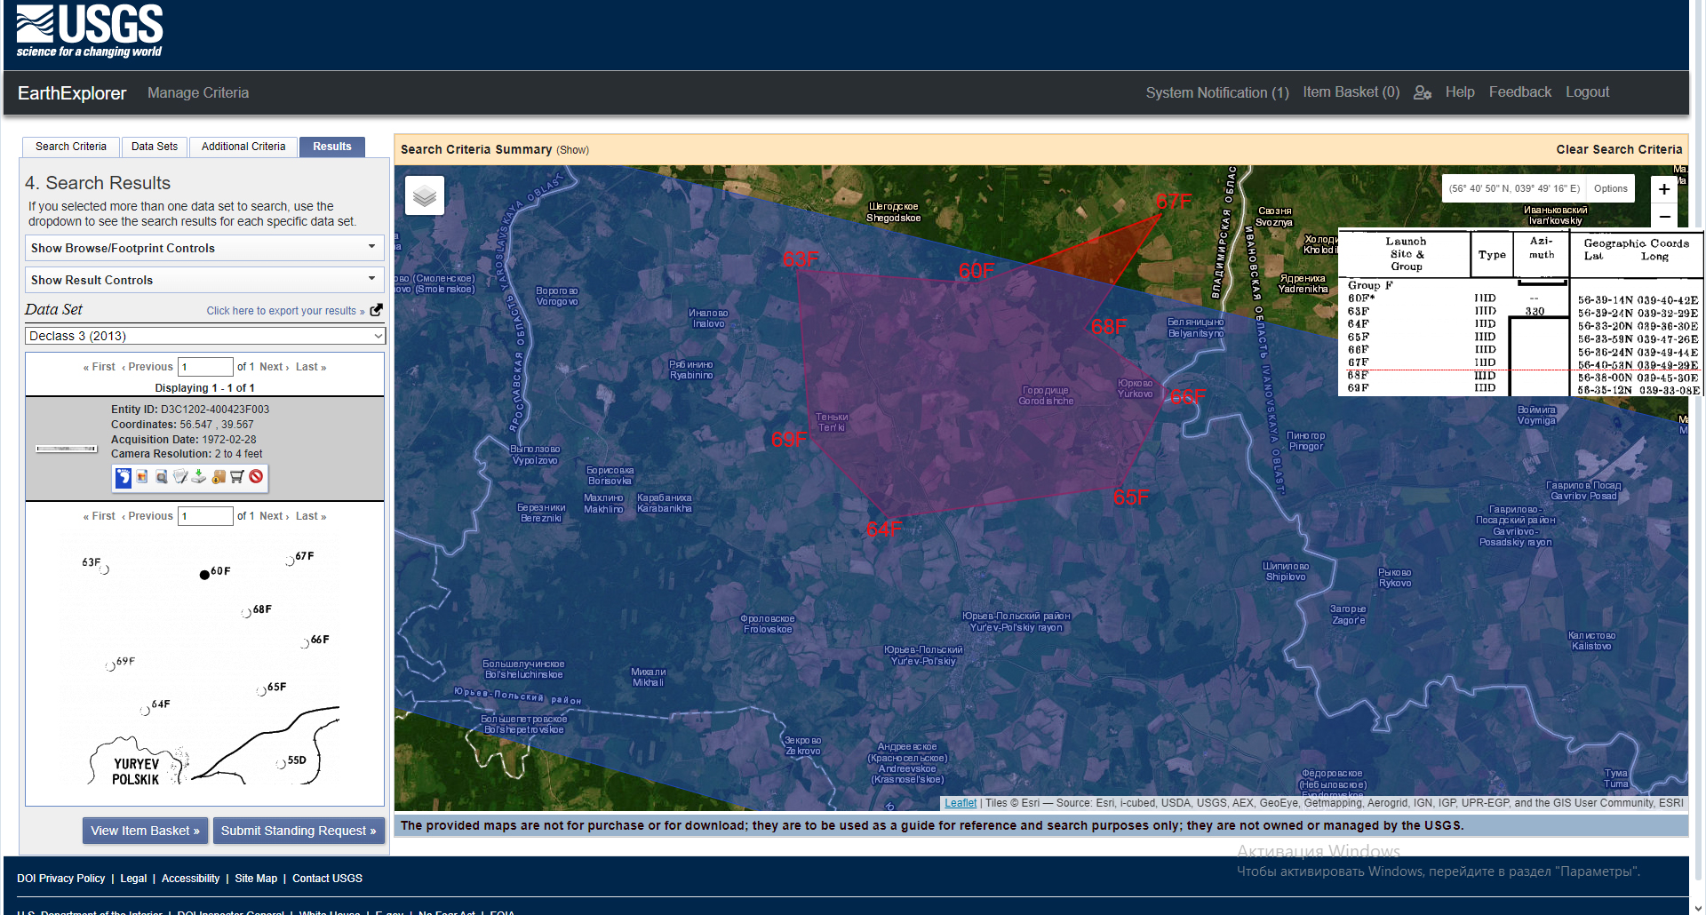The image size is (1706, 915).
Task: Open the user profile settings icon
Action: click(x=1422, y=92)
